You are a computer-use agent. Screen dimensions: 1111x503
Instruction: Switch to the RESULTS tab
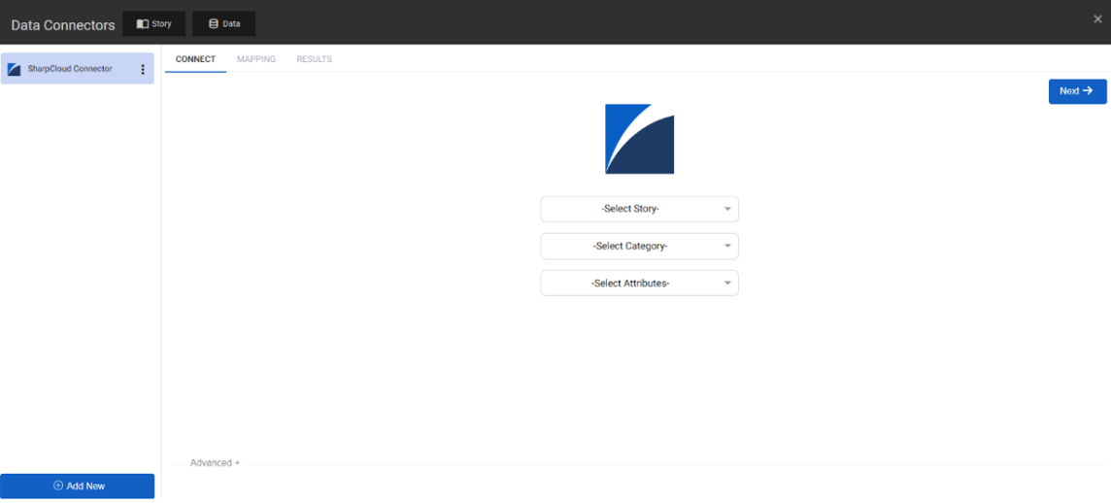click(x=314, y=59)
